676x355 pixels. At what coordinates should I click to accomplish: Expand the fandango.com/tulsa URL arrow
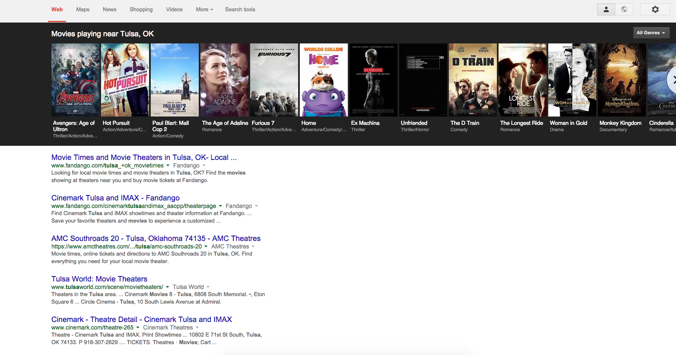(x=168, y=165)
